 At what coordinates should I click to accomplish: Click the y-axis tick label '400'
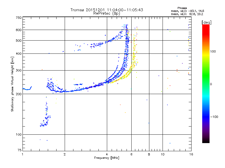[x=19, y=53]
